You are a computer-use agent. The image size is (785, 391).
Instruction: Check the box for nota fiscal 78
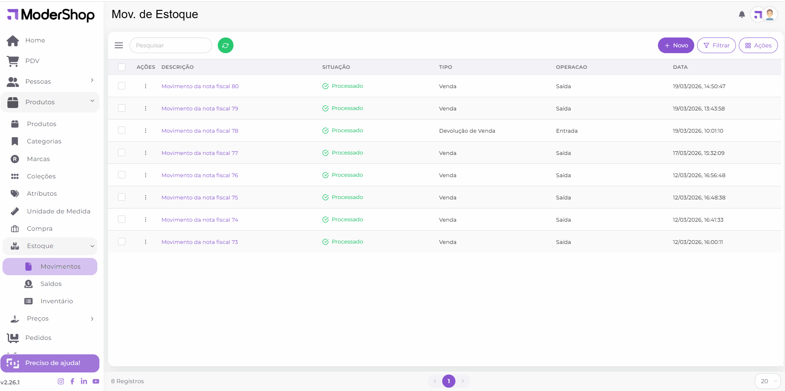click(122, 131)
